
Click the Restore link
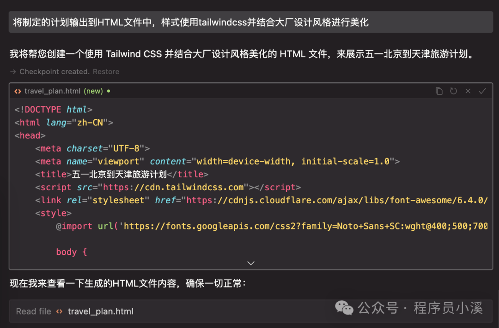pos(106,71)
